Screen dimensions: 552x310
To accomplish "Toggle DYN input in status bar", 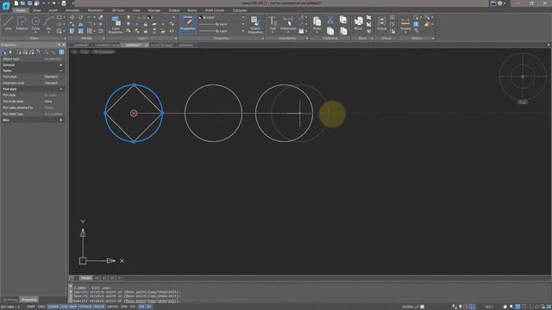I will click(x=124, y=307).
